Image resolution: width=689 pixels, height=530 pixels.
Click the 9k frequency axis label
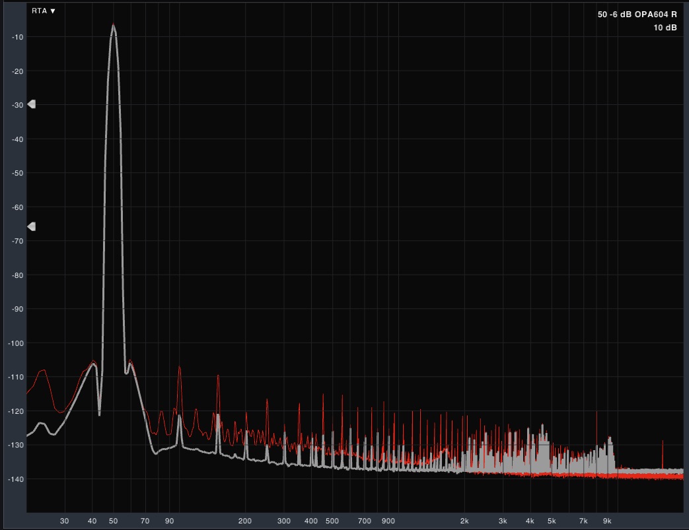click(607, 521)
